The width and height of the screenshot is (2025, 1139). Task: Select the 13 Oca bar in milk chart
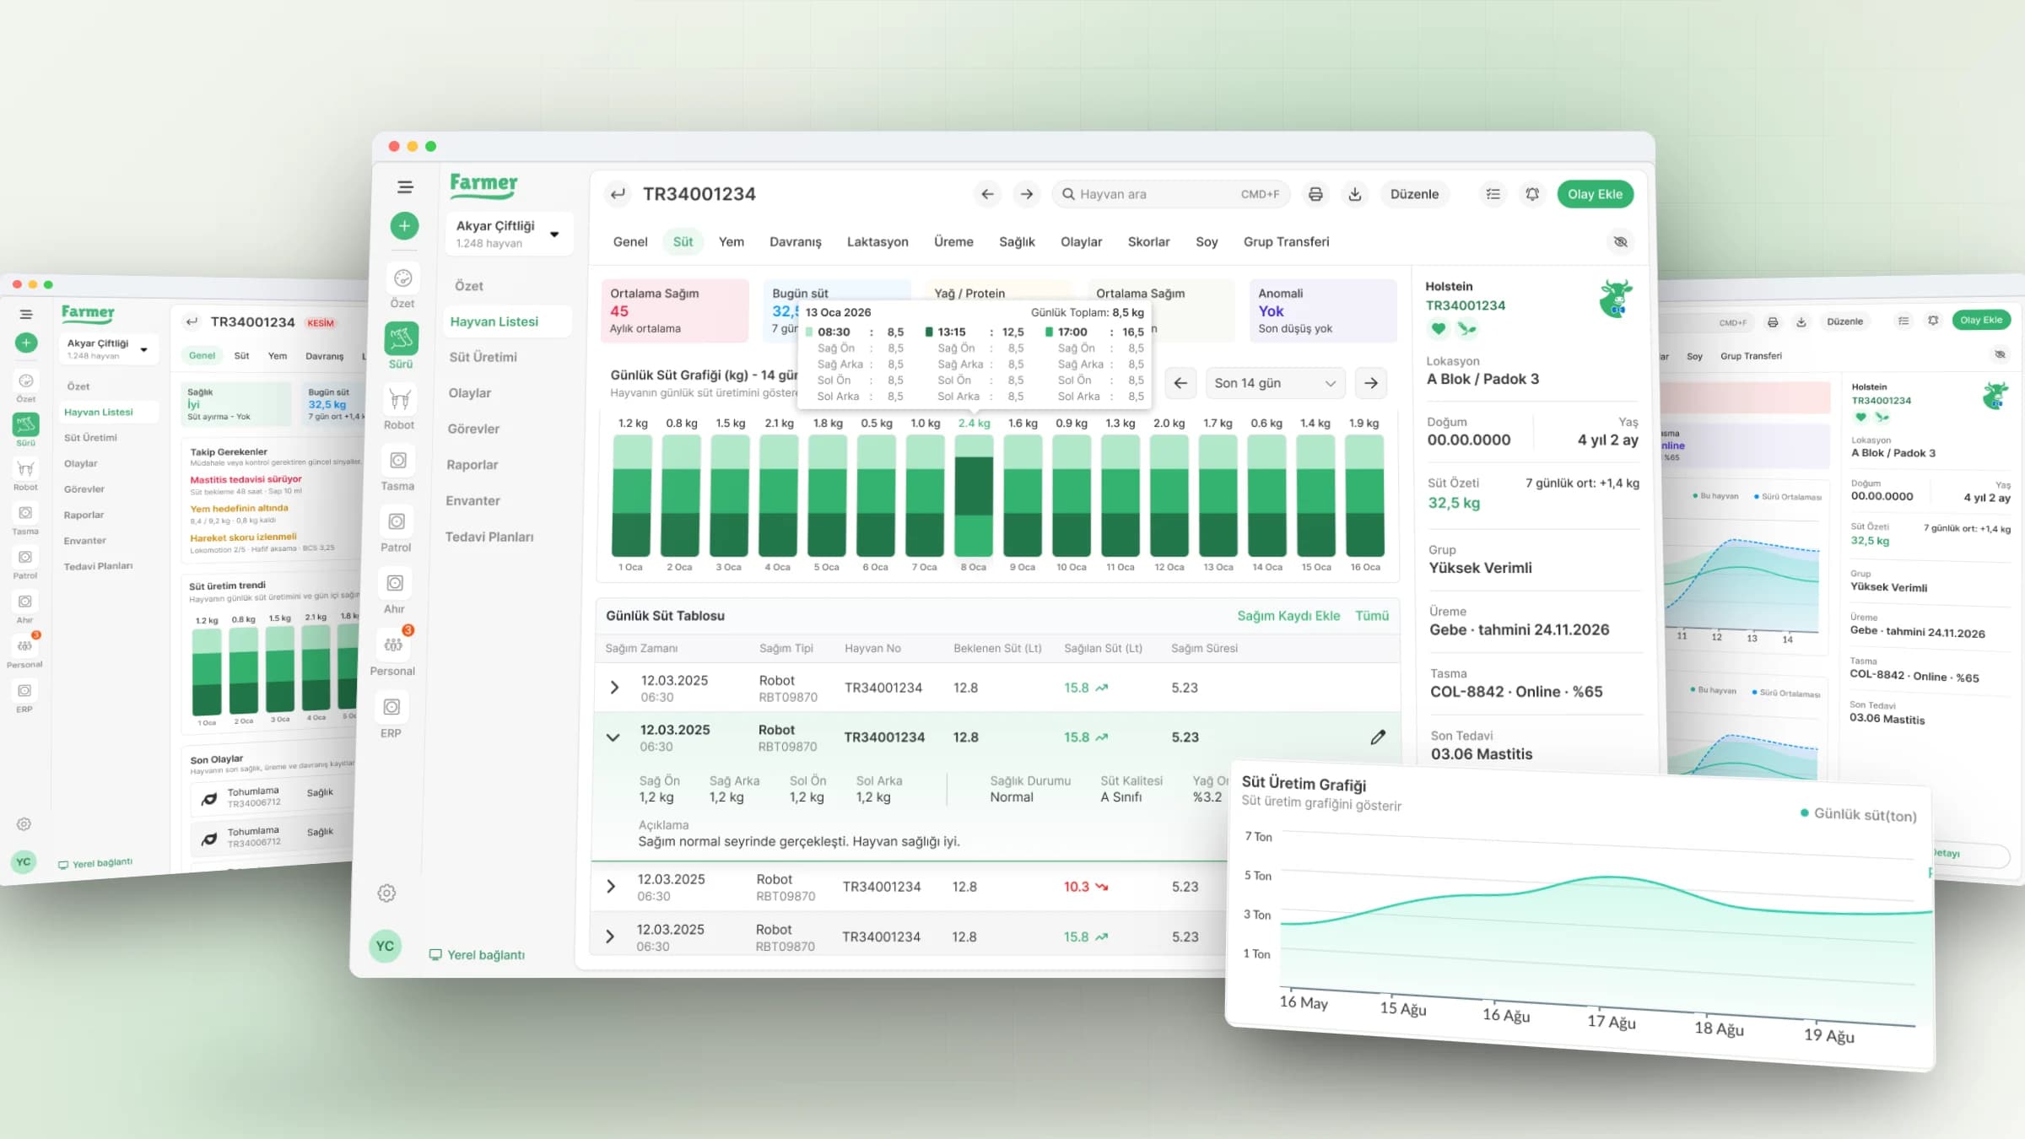point(1218,496)
